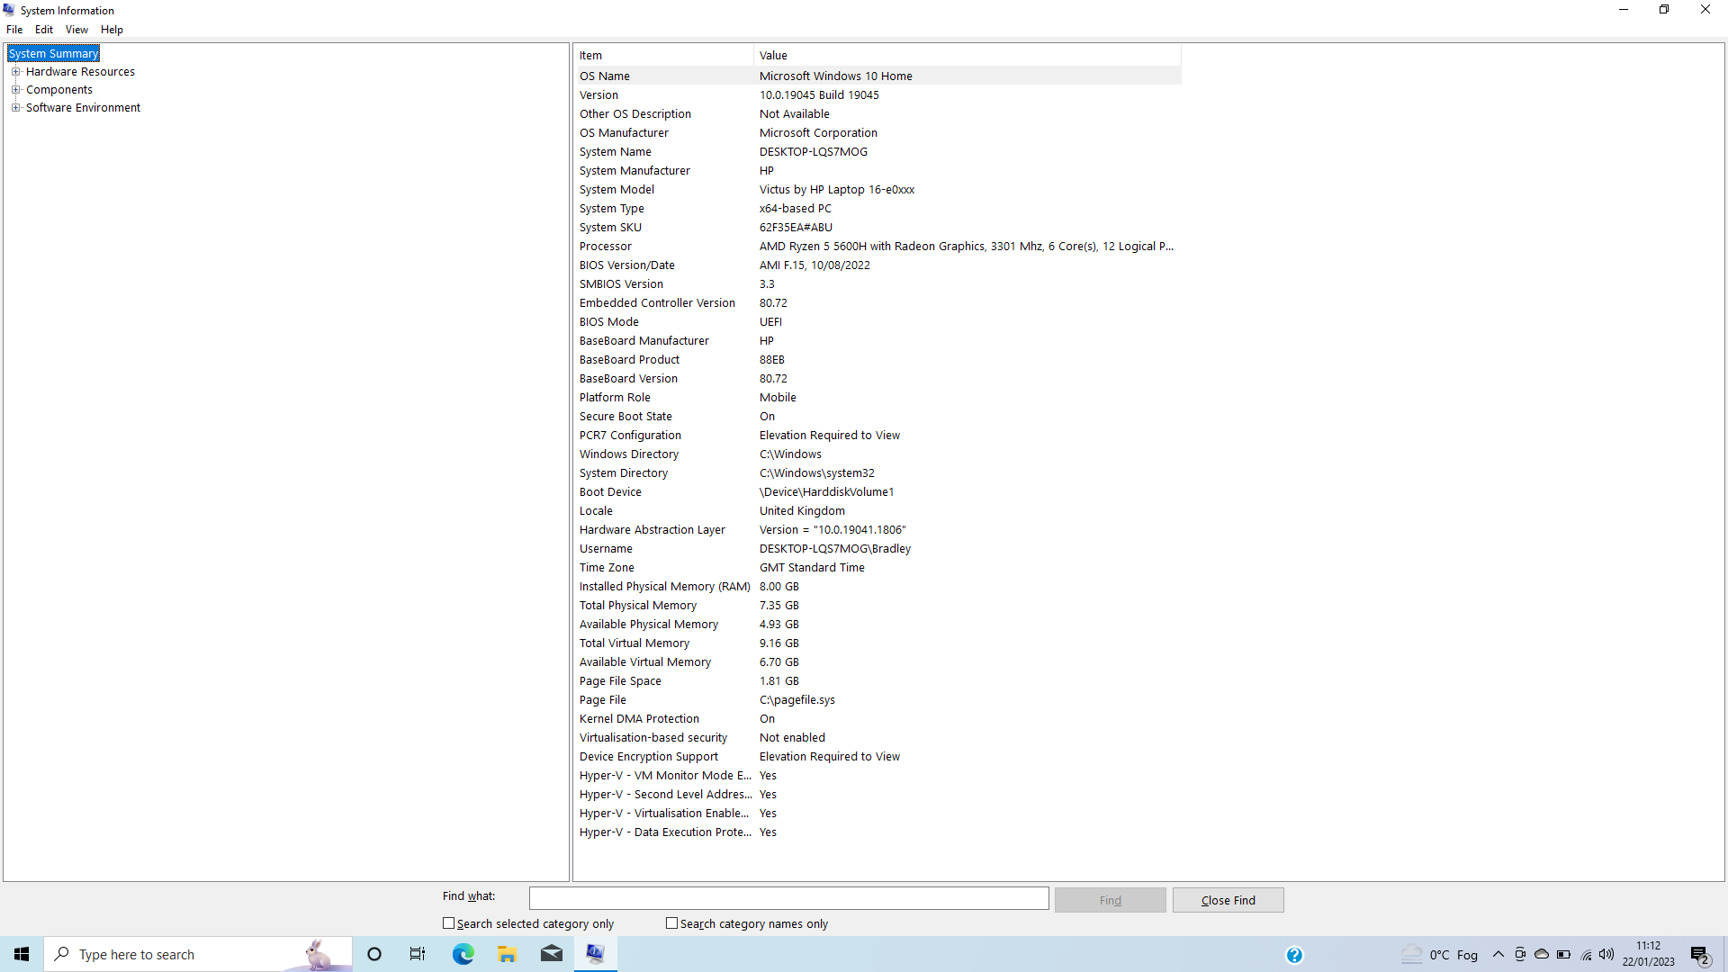Click the blue help question mark icon

click(x=1294, y=955)
